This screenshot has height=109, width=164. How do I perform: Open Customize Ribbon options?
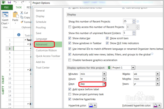[46, 51]
